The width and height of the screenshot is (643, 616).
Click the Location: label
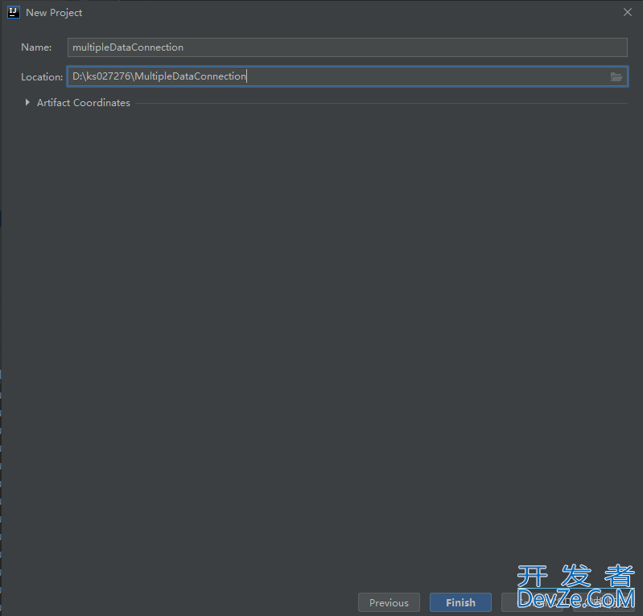(42, 77)
